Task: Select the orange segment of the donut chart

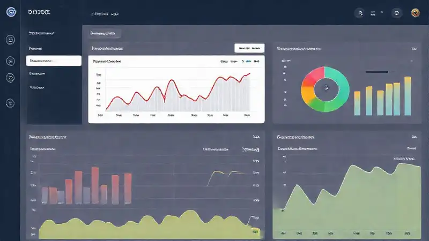Action: [307, 94]
